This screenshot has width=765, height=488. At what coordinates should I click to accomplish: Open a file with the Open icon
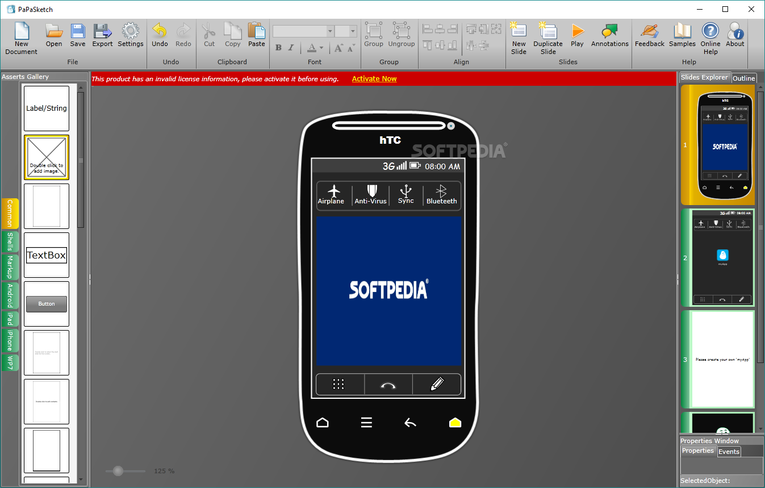pos(54,35)
